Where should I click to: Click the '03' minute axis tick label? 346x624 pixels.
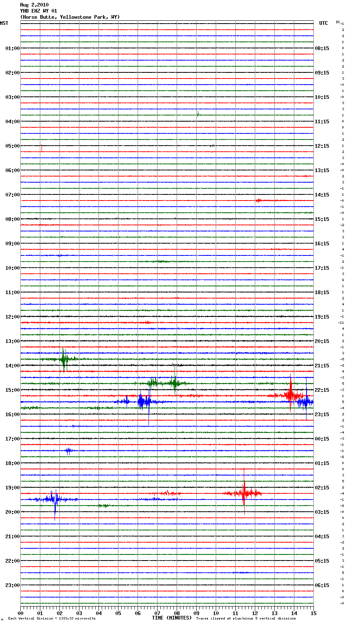(x=79, y=613)
